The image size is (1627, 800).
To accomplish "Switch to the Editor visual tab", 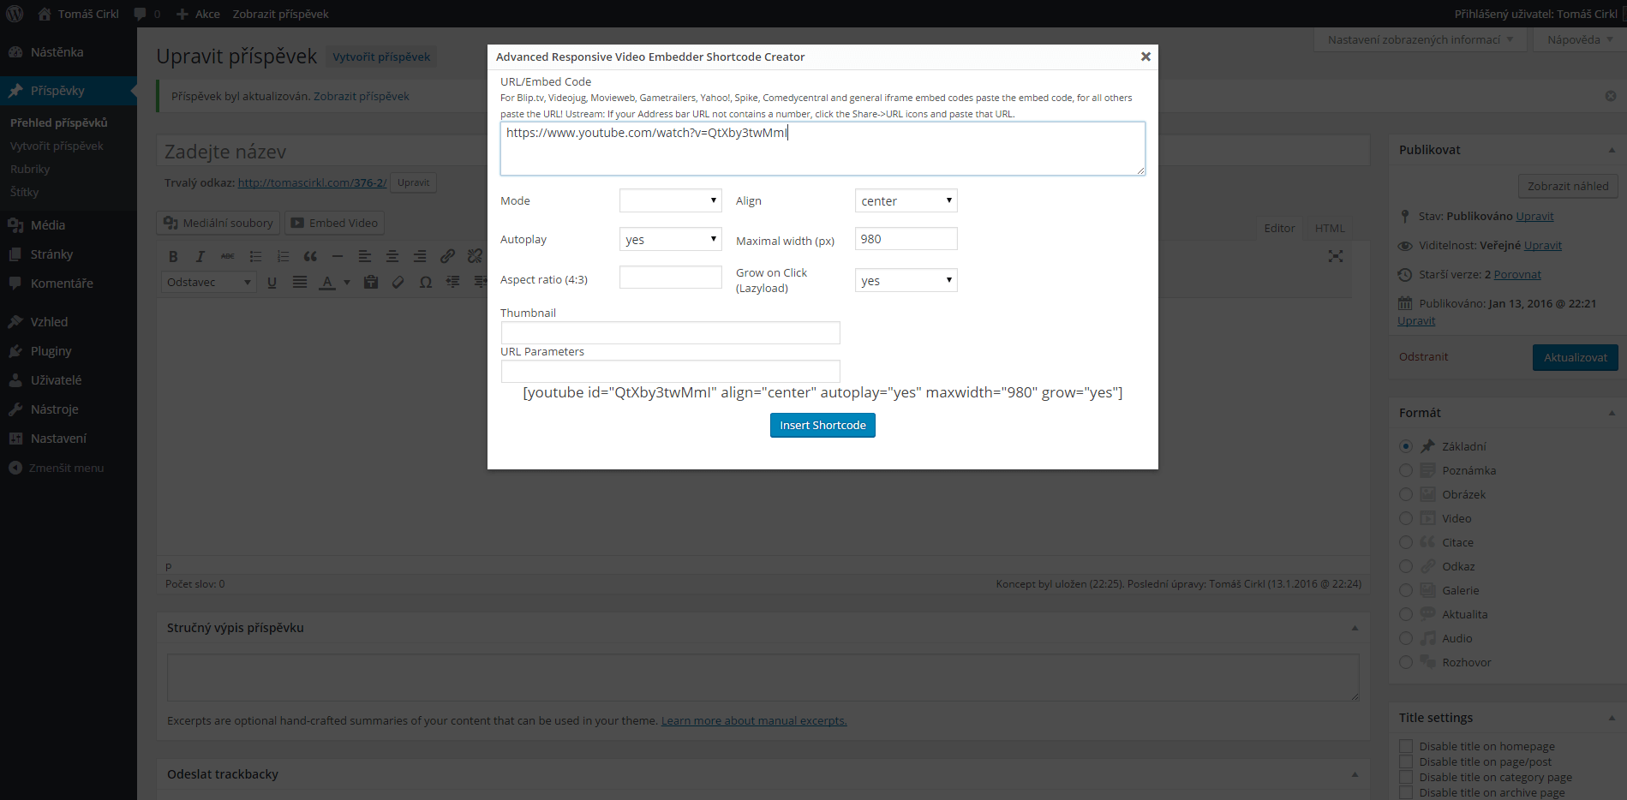I will pyautogui.click(x=1279, y=228).
